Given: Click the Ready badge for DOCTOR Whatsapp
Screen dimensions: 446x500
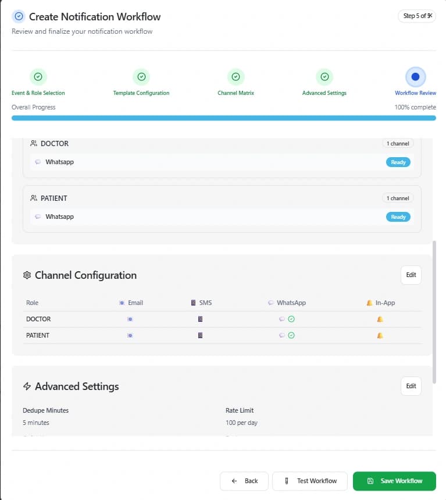Looking at the screenshot, I should point(398,162).
